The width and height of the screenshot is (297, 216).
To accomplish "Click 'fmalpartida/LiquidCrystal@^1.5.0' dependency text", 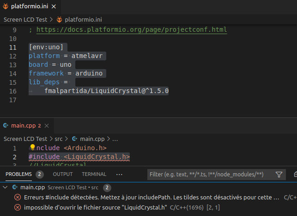I will coord(106,91).
